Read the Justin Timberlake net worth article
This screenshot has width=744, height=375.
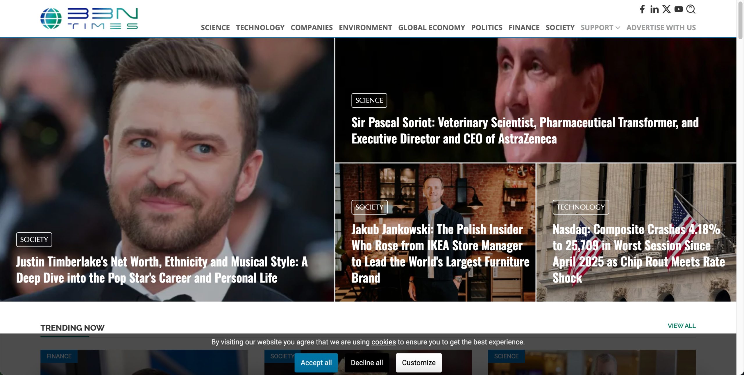(162, 270)
